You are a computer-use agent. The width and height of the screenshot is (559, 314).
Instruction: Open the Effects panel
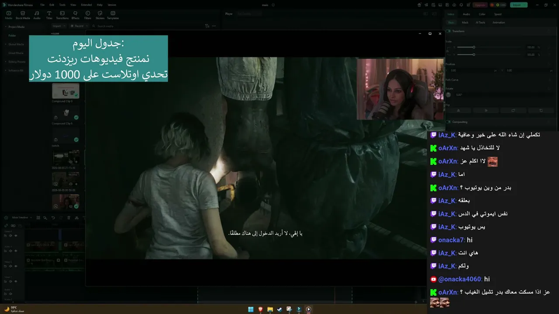pos(75,15)
